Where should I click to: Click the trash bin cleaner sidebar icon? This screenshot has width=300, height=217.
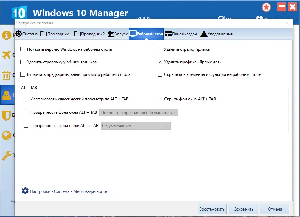coord(6,75)
